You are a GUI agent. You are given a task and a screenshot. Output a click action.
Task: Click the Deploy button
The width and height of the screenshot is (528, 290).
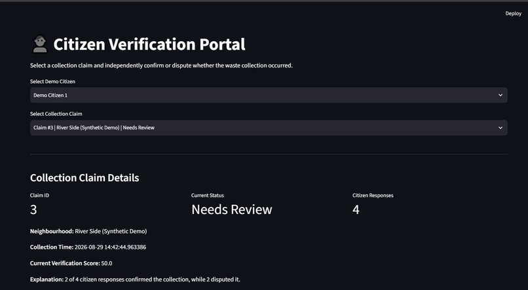513,14
